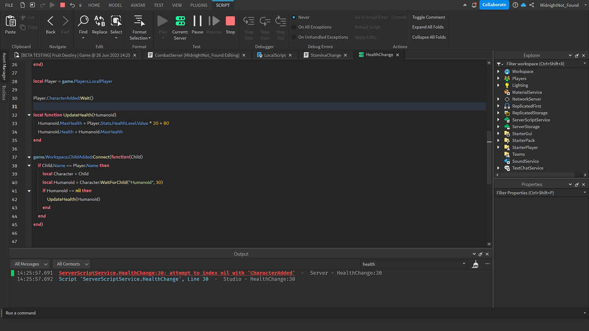
Task: Click the HealthChange error in the Output
Action: (178, 273)
